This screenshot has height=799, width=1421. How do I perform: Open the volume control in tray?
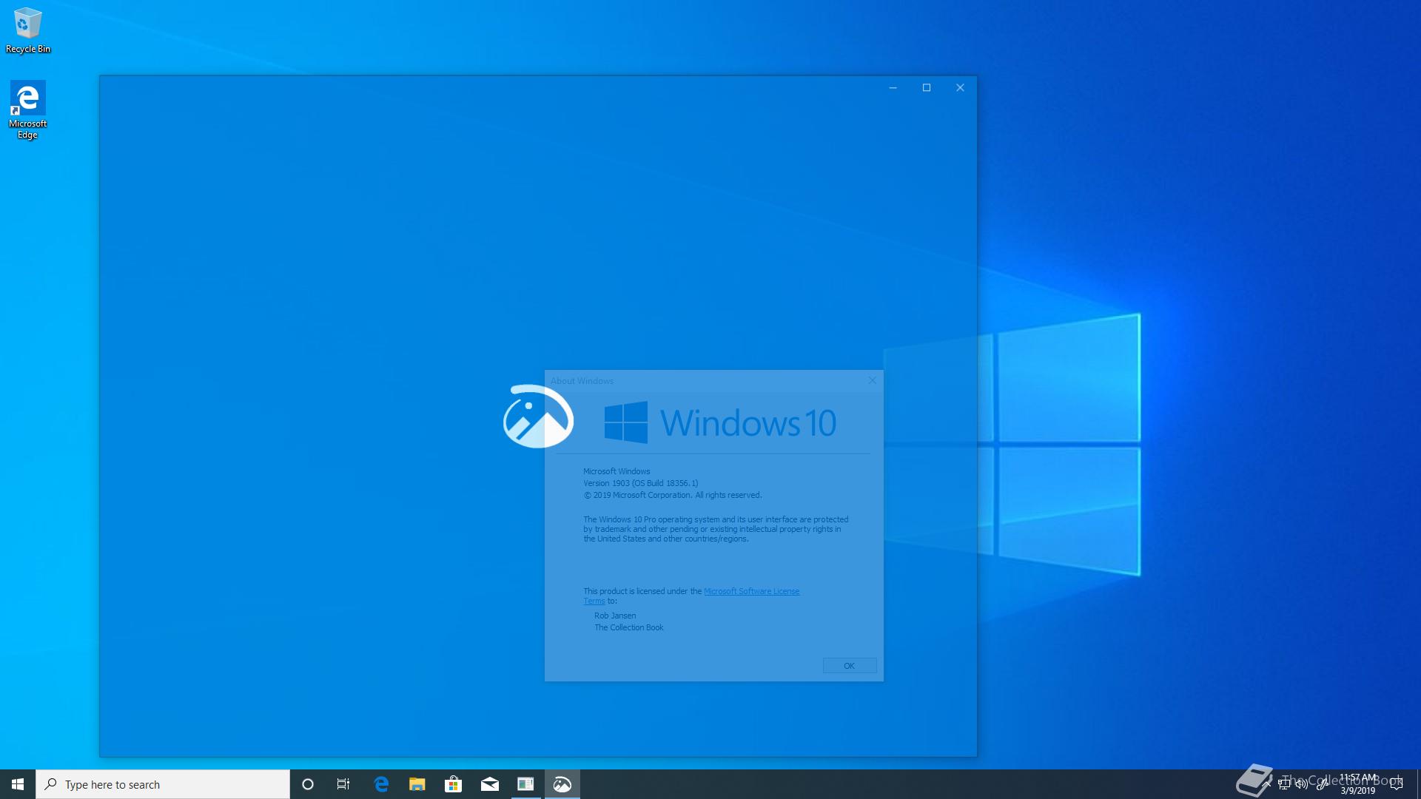1302,784
